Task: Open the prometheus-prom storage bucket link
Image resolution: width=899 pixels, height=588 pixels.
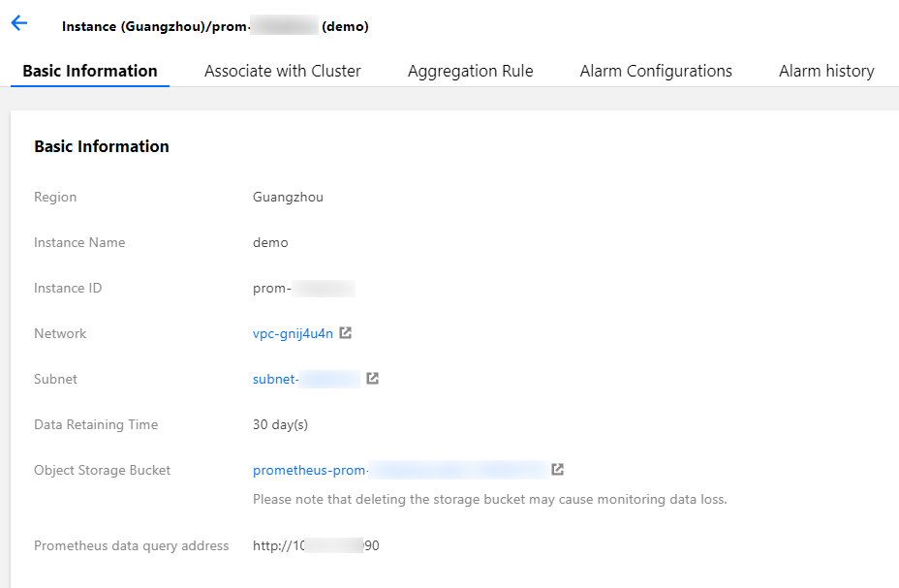Action: click(397, 470)
